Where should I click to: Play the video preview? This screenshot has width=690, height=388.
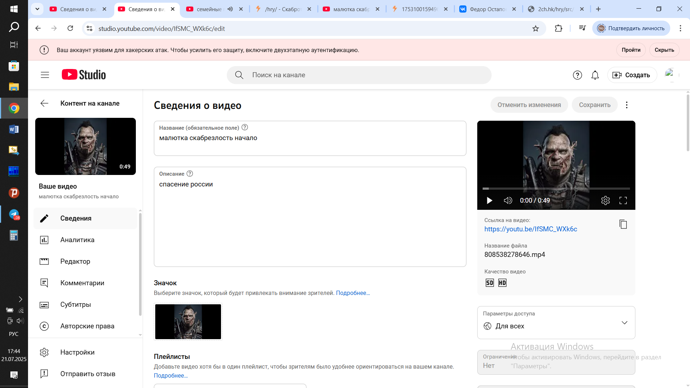(x=489, y=200)
